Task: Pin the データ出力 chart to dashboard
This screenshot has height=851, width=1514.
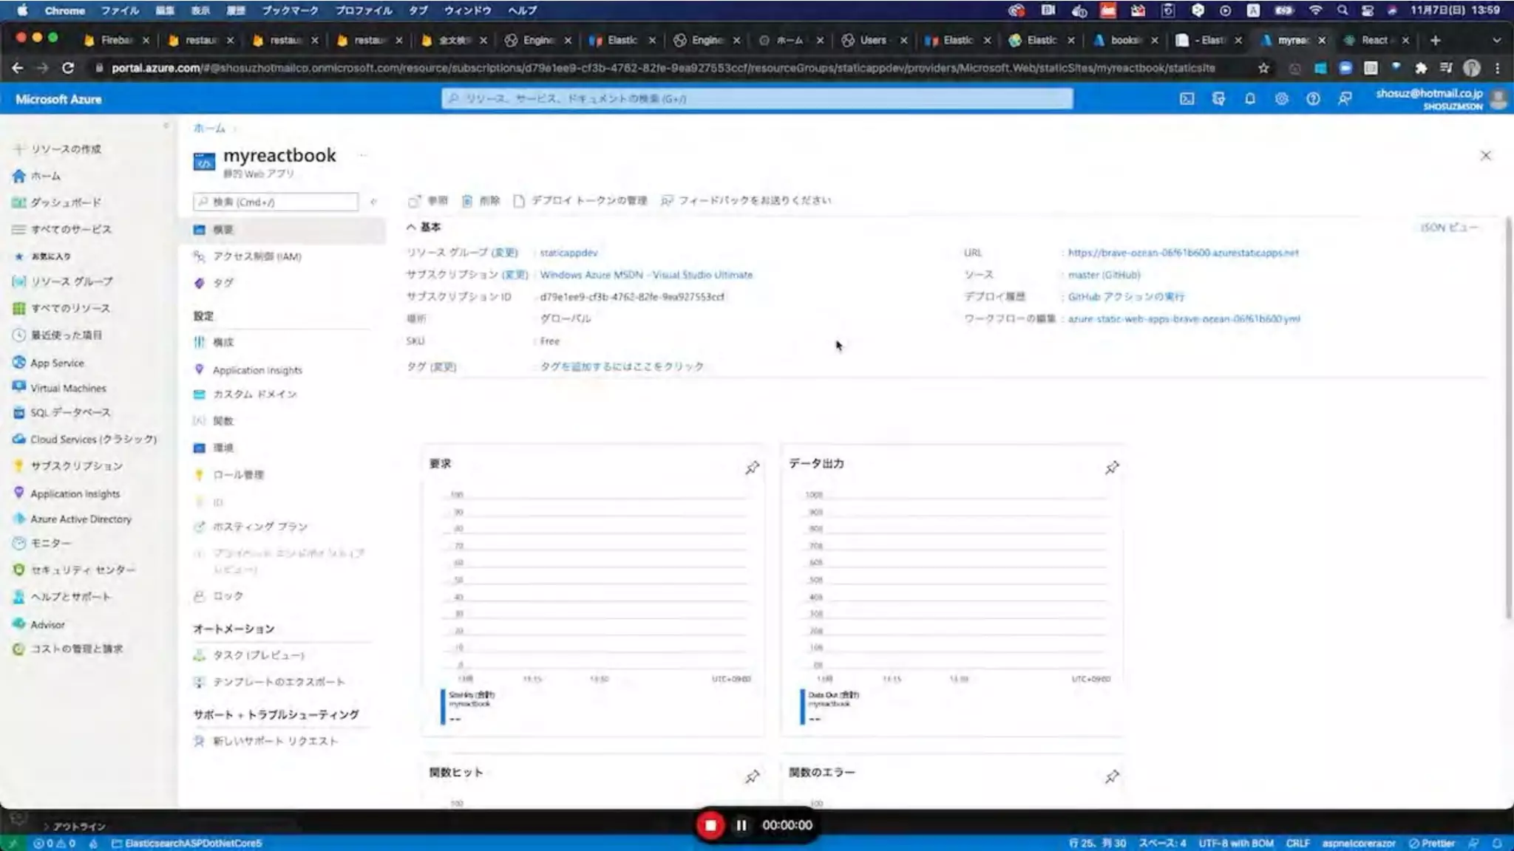Action: 1112,468
